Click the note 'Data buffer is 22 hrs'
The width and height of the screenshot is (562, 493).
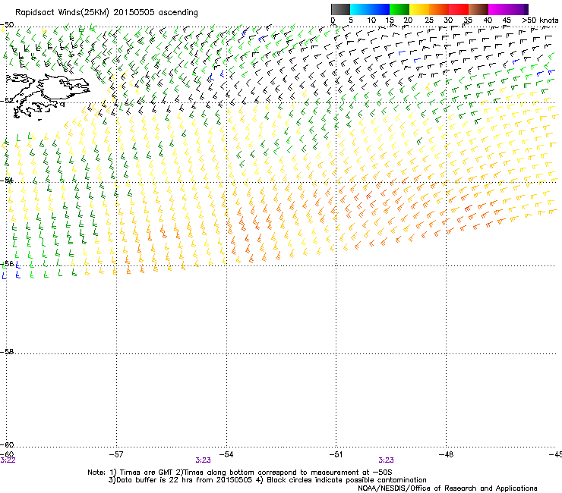coord(153,480)
